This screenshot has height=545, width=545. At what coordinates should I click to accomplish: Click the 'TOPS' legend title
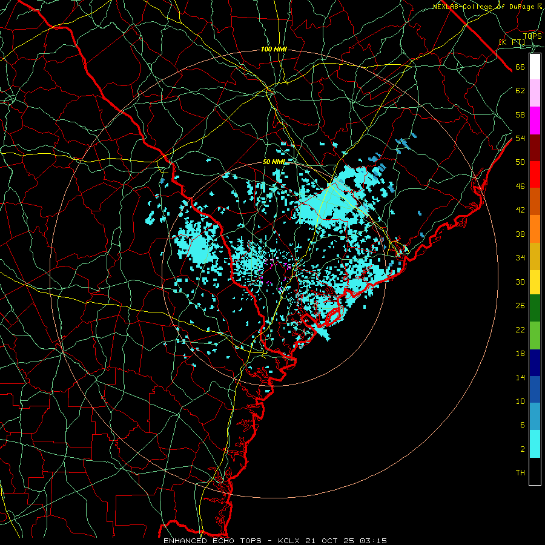[532, 36]
